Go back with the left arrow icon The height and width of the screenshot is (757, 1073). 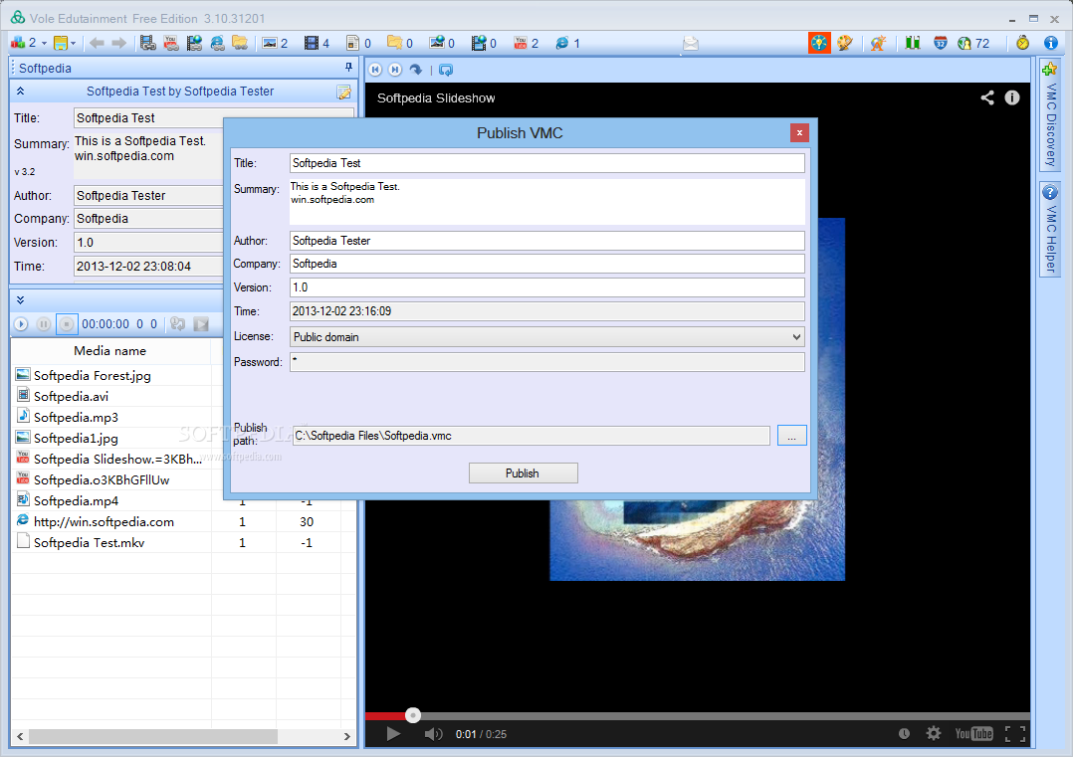[x=97, y=43]
